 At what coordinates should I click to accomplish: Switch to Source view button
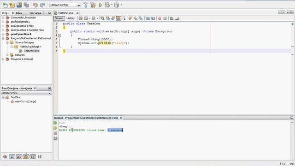pyautogui.click(x=59, y=18)
